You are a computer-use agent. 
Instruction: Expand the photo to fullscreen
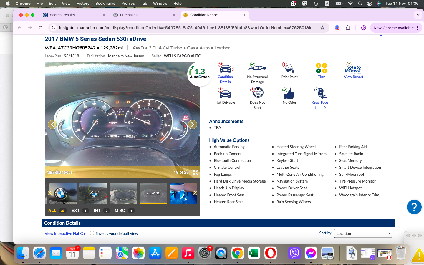point(196,173)
